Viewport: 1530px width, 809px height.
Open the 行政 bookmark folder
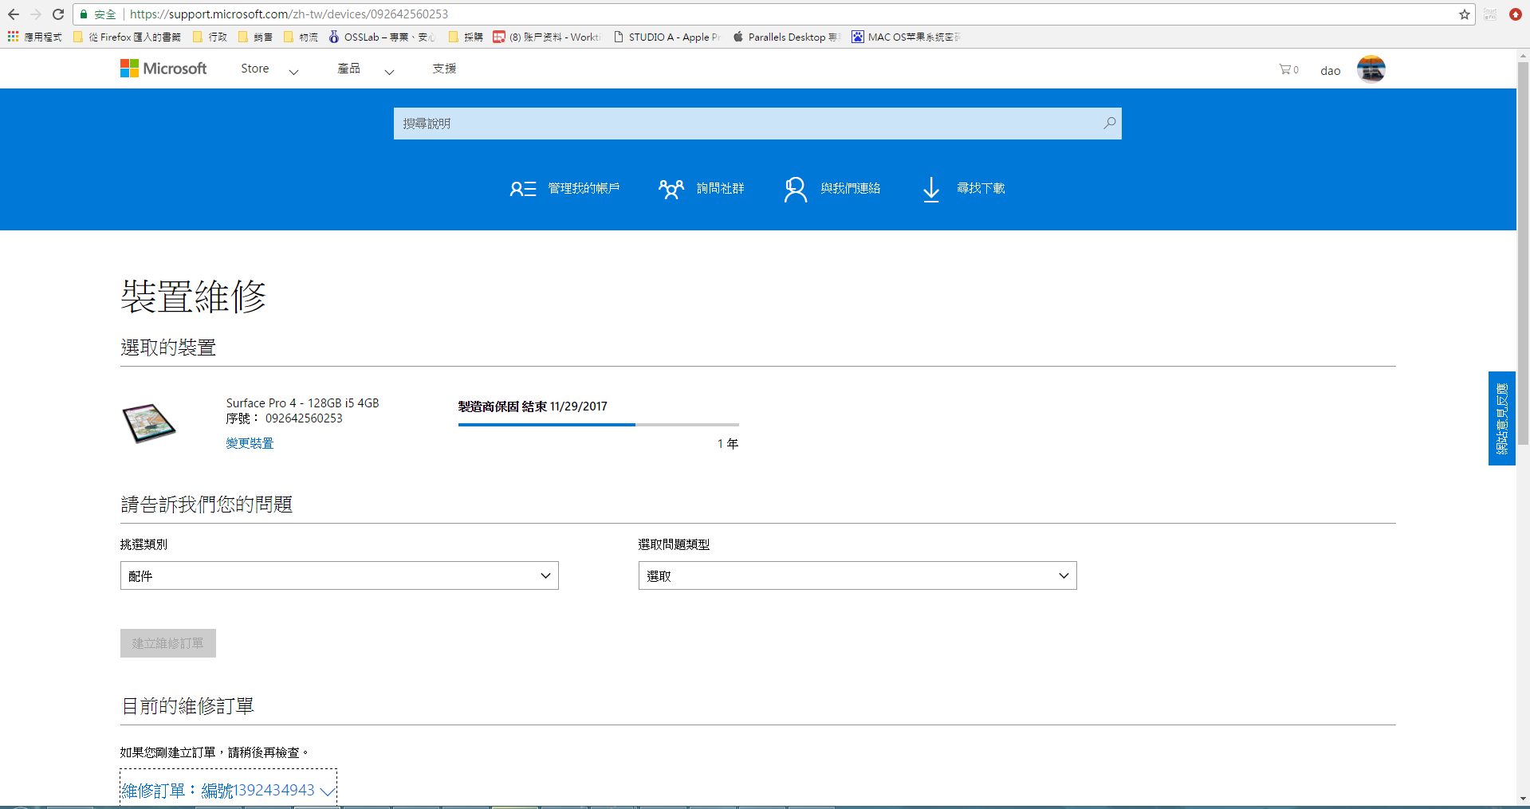coord(210,37)
